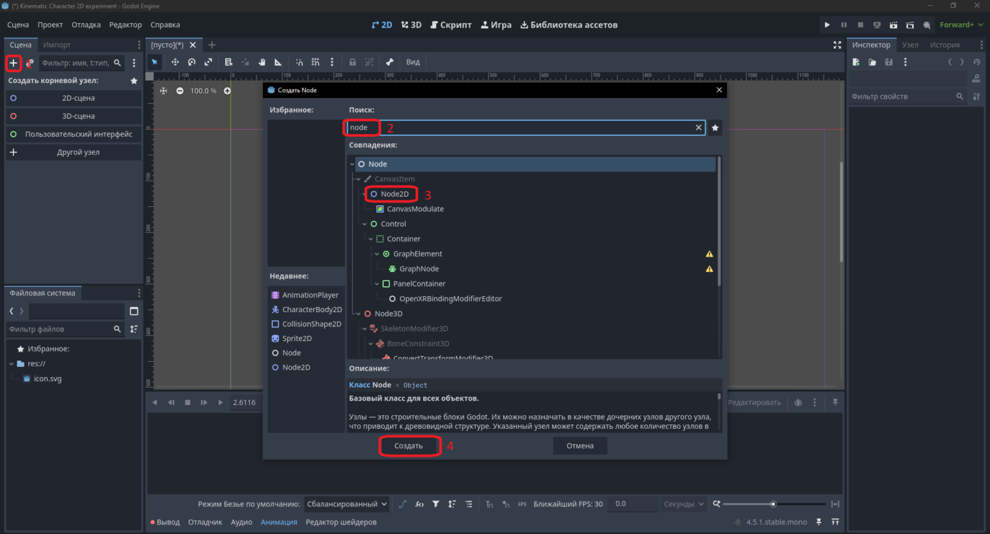Choose 3D-сцена root node
Image resolution: width=990 pixels, height=534 pixels.
tap(73, 116)
